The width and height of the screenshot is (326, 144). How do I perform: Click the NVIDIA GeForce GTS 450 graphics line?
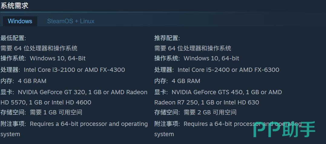point(218,92)
